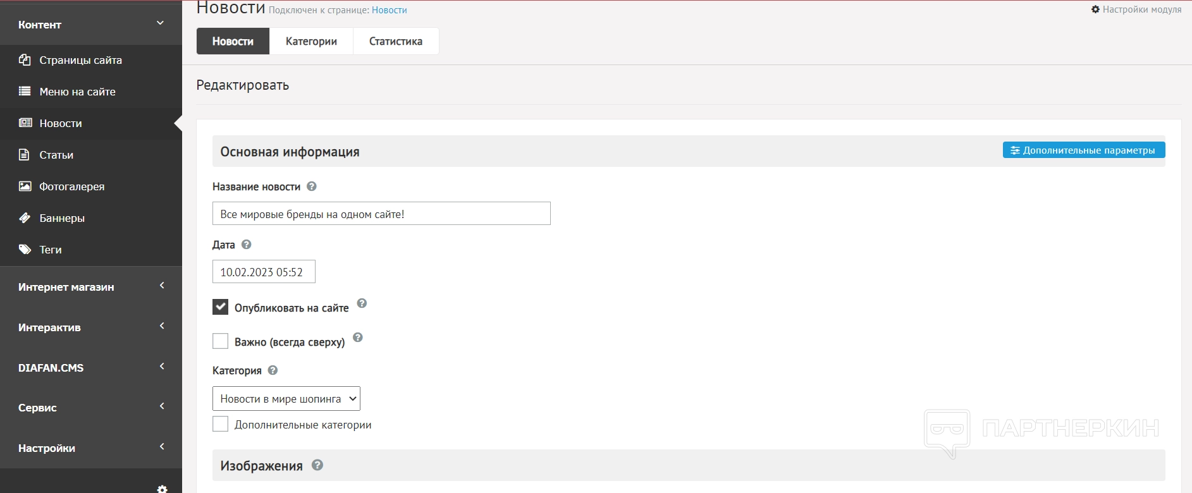This screenshot has height=493, width=1192.
Task: Collapse the Контент sidebar section
Action: pyautogui.click(x=91, y=25)
